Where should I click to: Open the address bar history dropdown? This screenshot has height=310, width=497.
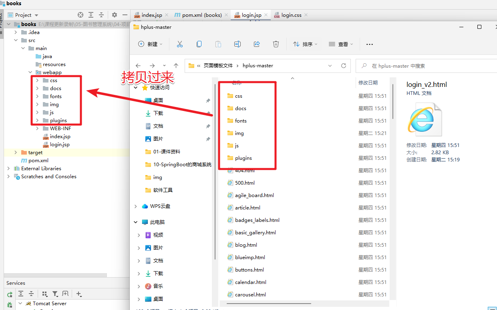[330, 66]
